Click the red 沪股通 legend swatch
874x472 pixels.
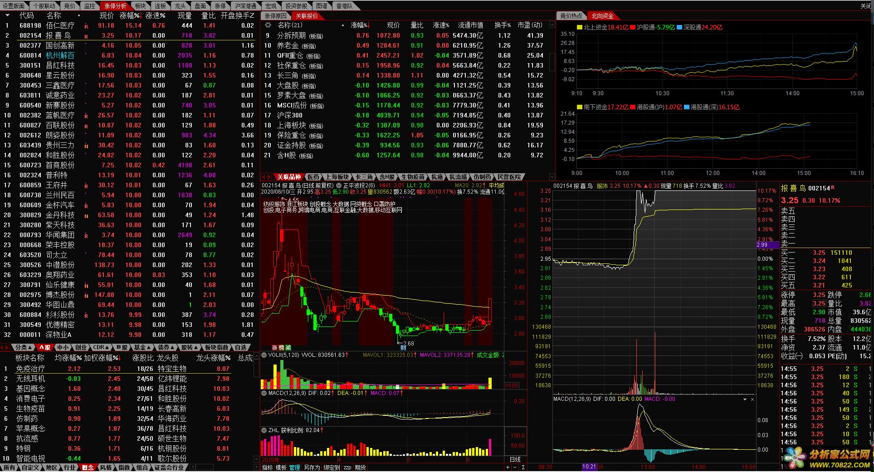coord(633,28)
